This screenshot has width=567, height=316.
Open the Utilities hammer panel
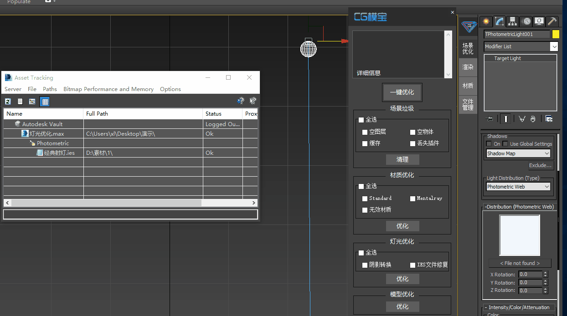(x=552, y=21)
